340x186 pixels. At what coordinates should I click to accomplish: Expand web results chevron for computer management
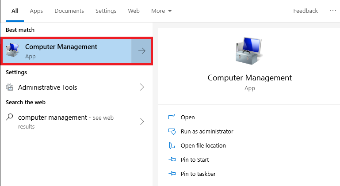tap(142, 121)
